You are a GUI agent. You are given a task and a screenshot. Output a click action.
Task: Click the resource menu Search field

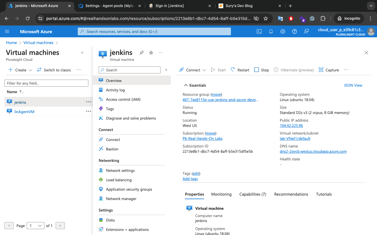(x=130, y=70)
